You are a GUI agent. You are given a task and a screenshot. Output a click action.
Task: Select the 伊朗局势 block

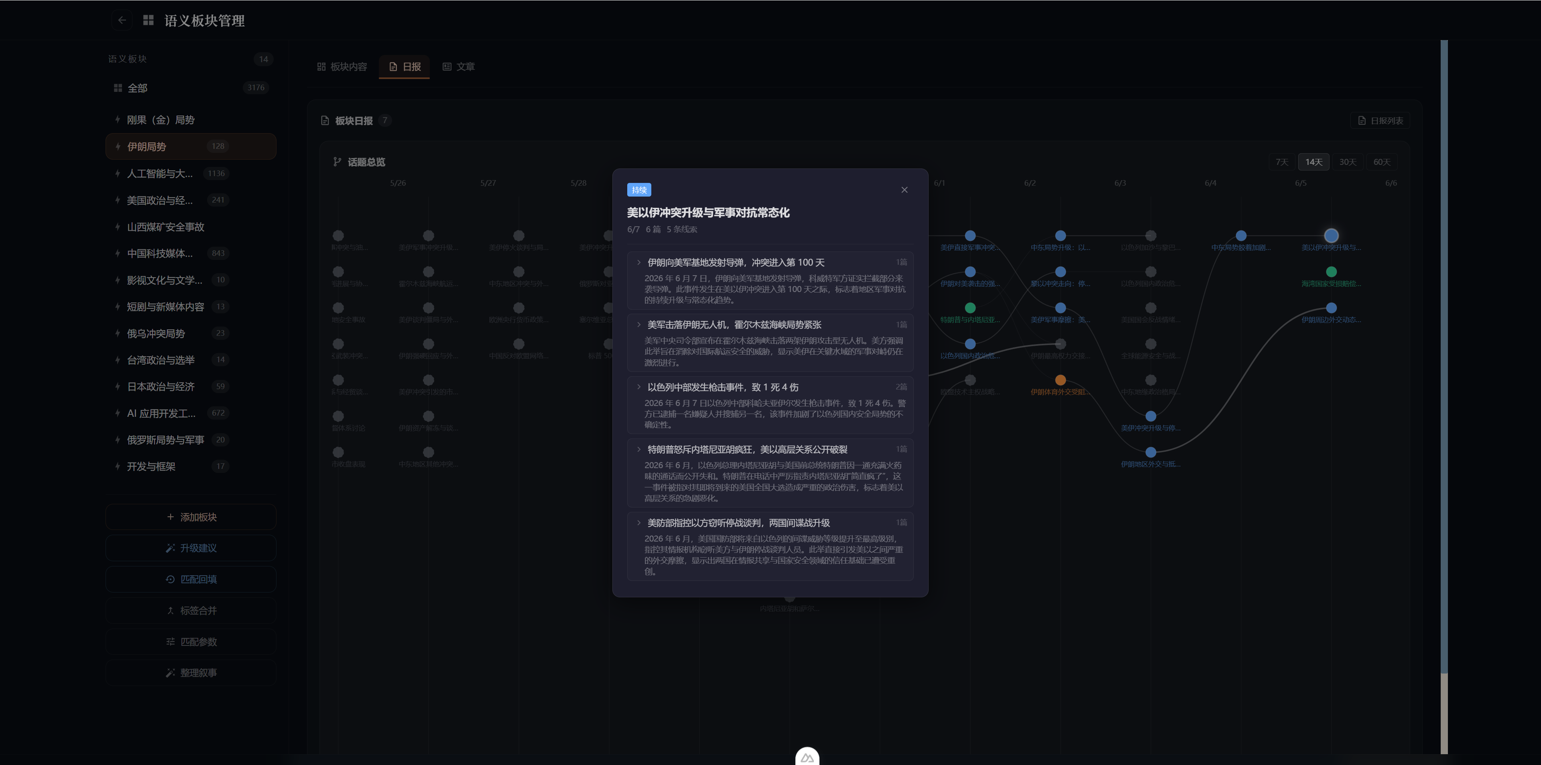pos(191,146)
